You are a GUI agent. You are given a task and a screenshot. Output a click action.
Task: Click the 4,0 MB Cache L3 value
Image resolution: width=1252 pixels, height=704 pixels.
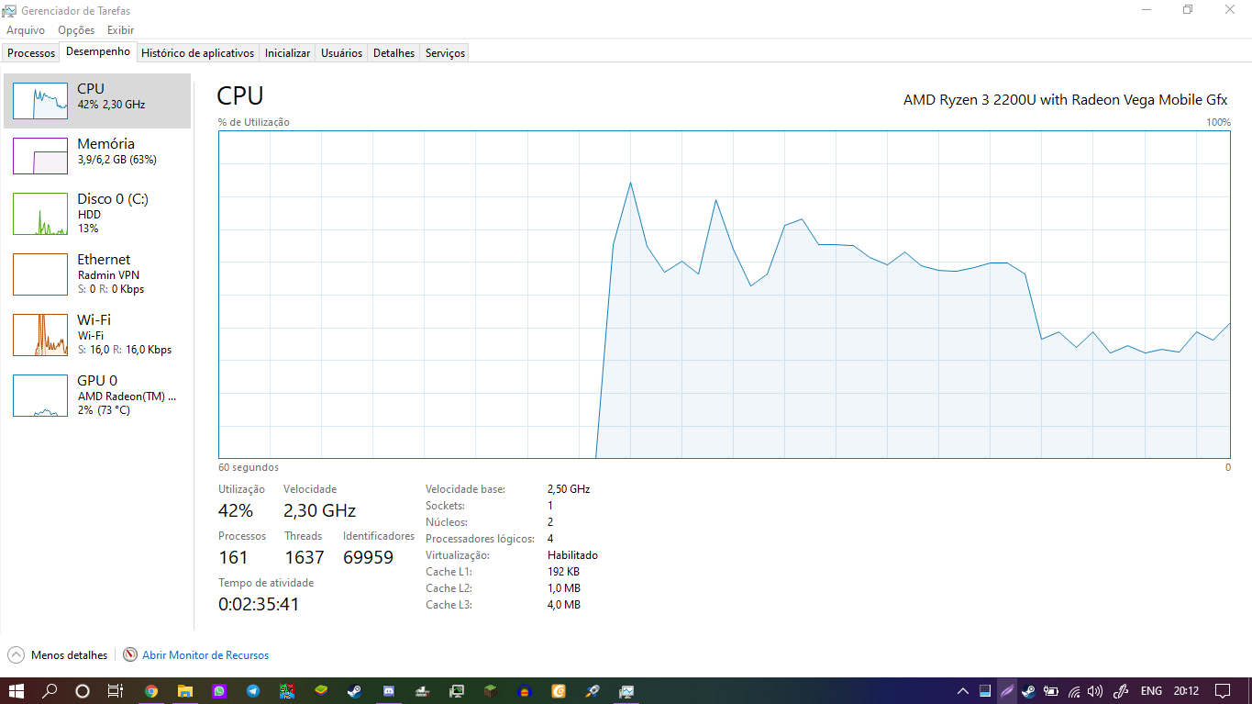[x=564, y=605]
